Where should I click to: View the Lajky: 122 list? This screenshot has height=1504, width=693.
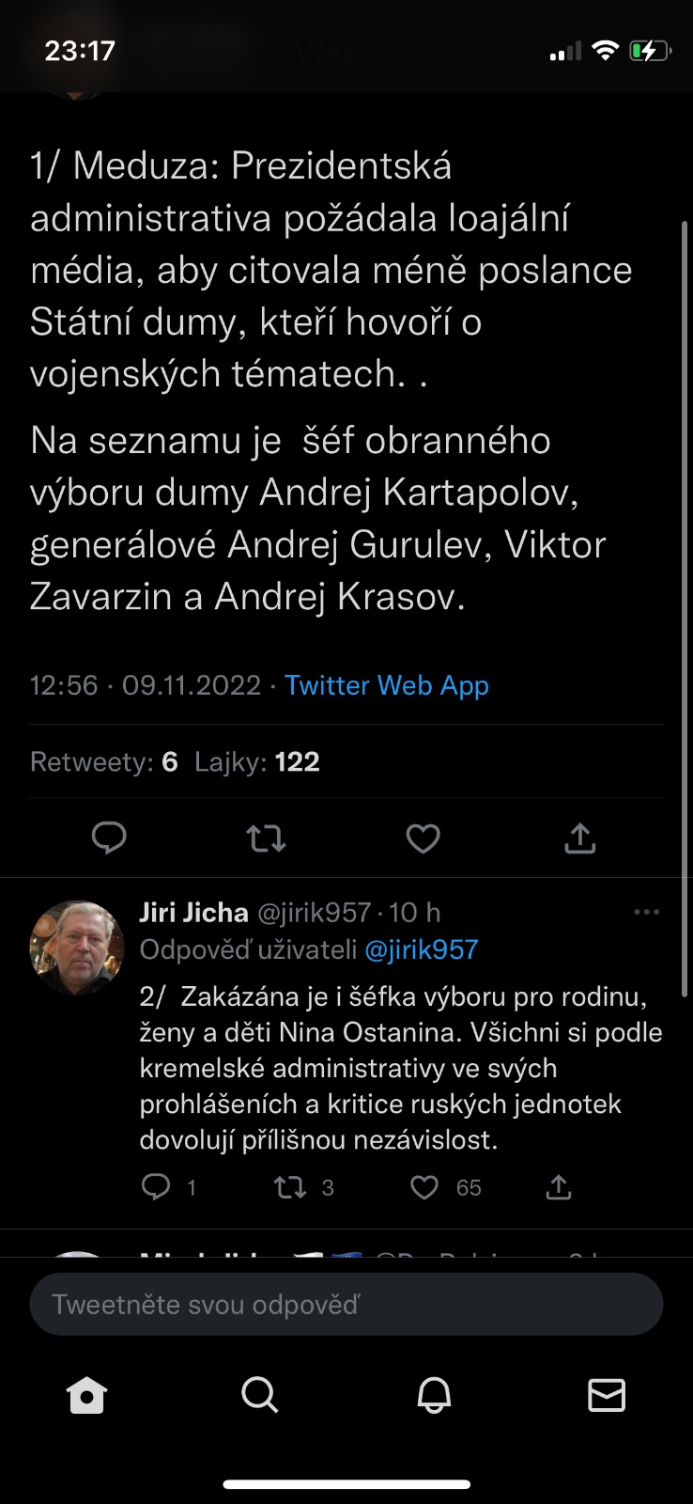point(257,761)
